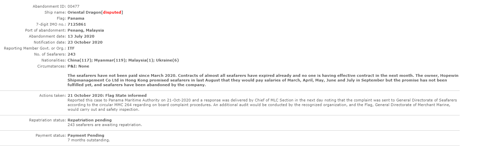Click the Payment Pending status
The height and width of the screenshot is (146, 477).
click(86, 135)
